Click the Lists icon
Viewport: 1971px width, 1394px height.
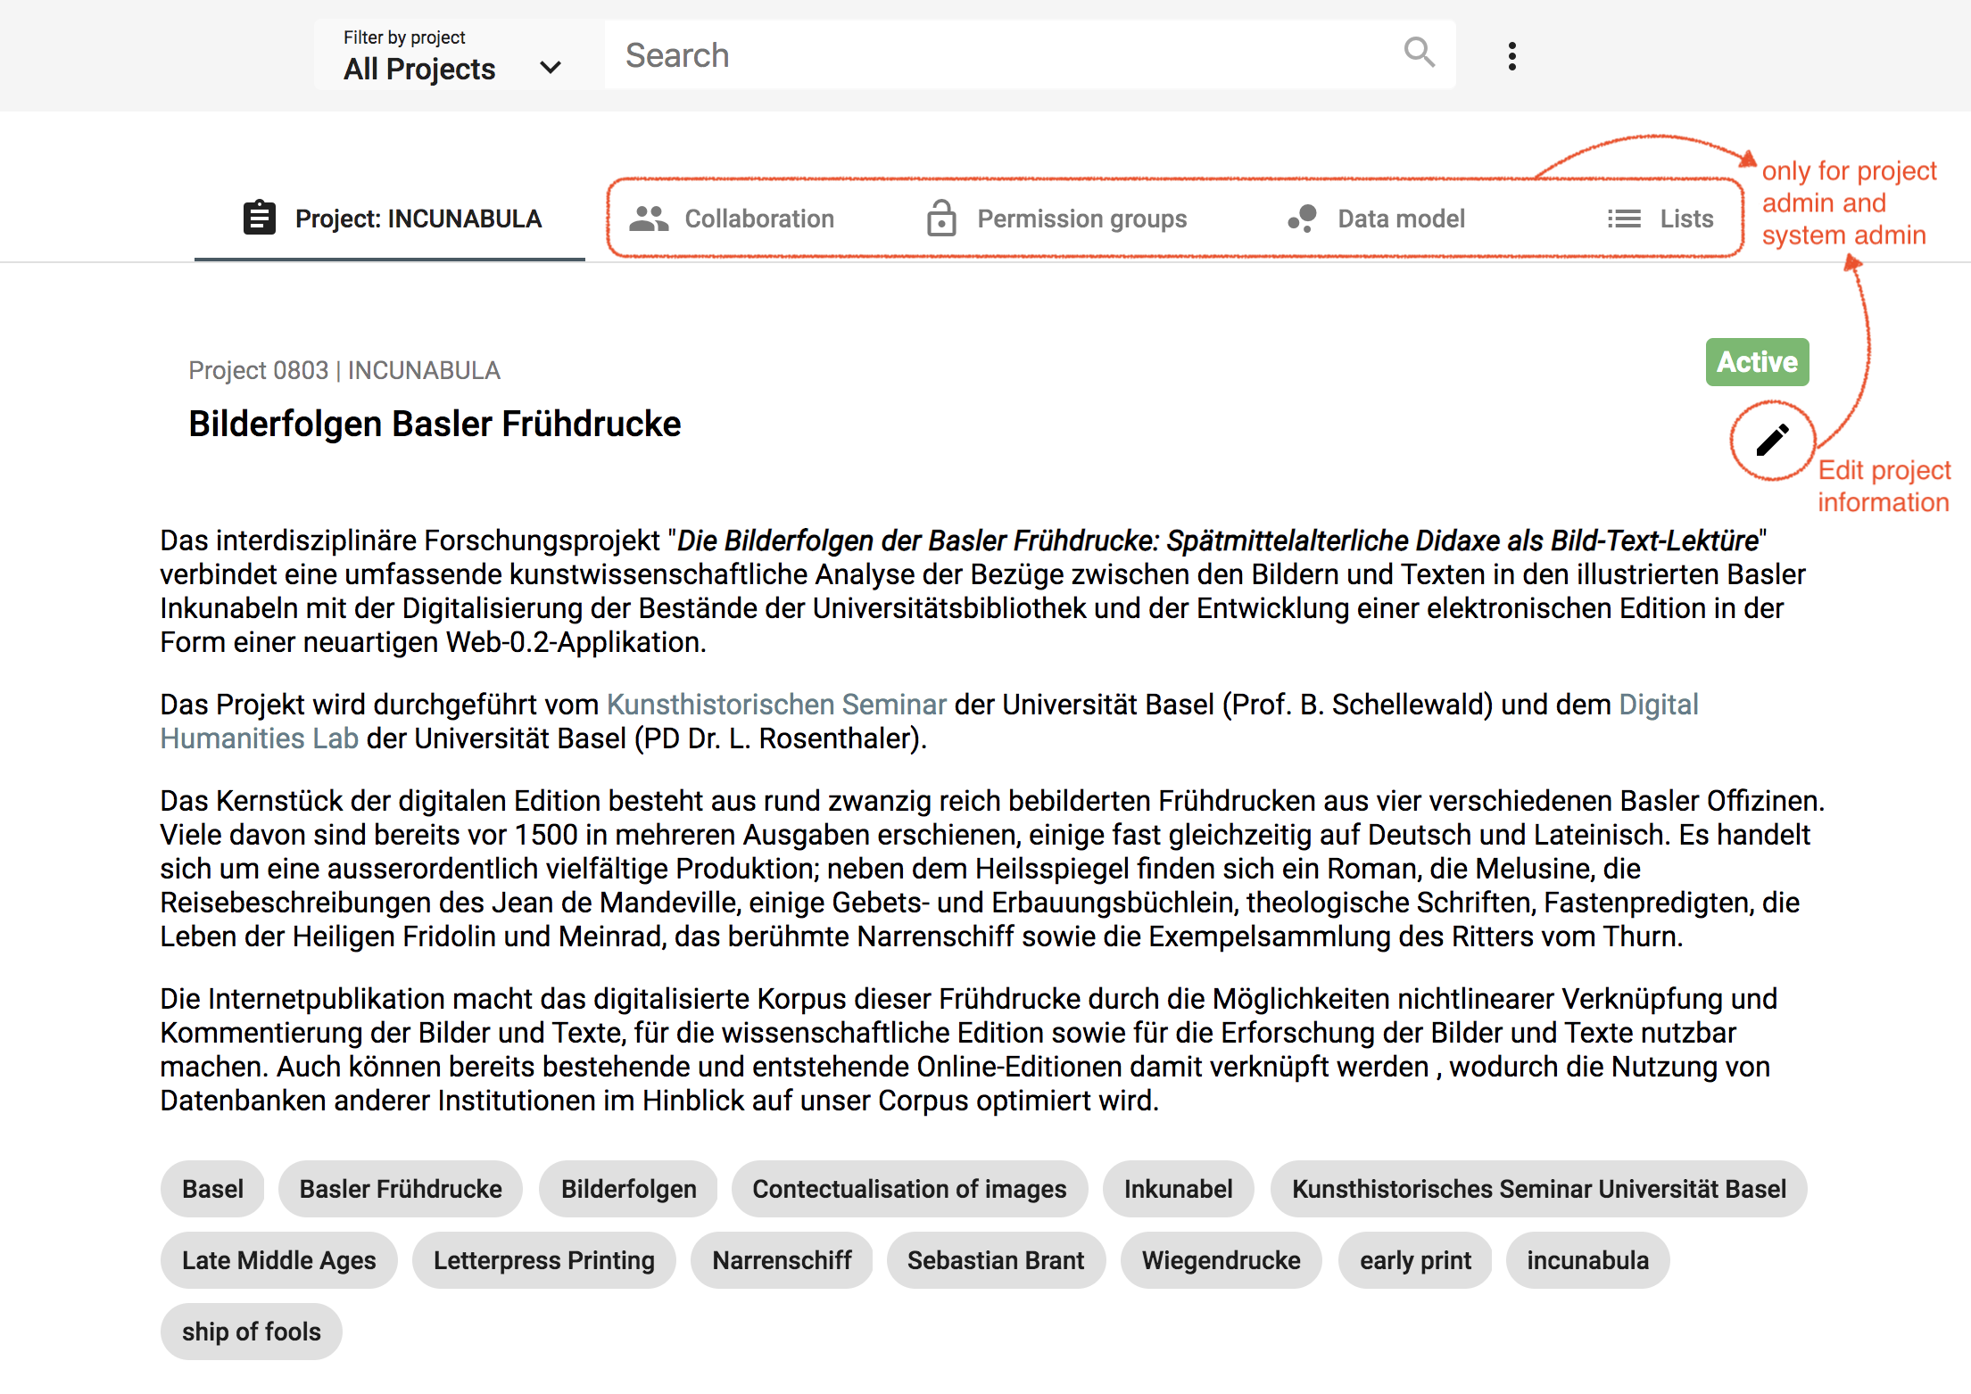point(1624,219)
